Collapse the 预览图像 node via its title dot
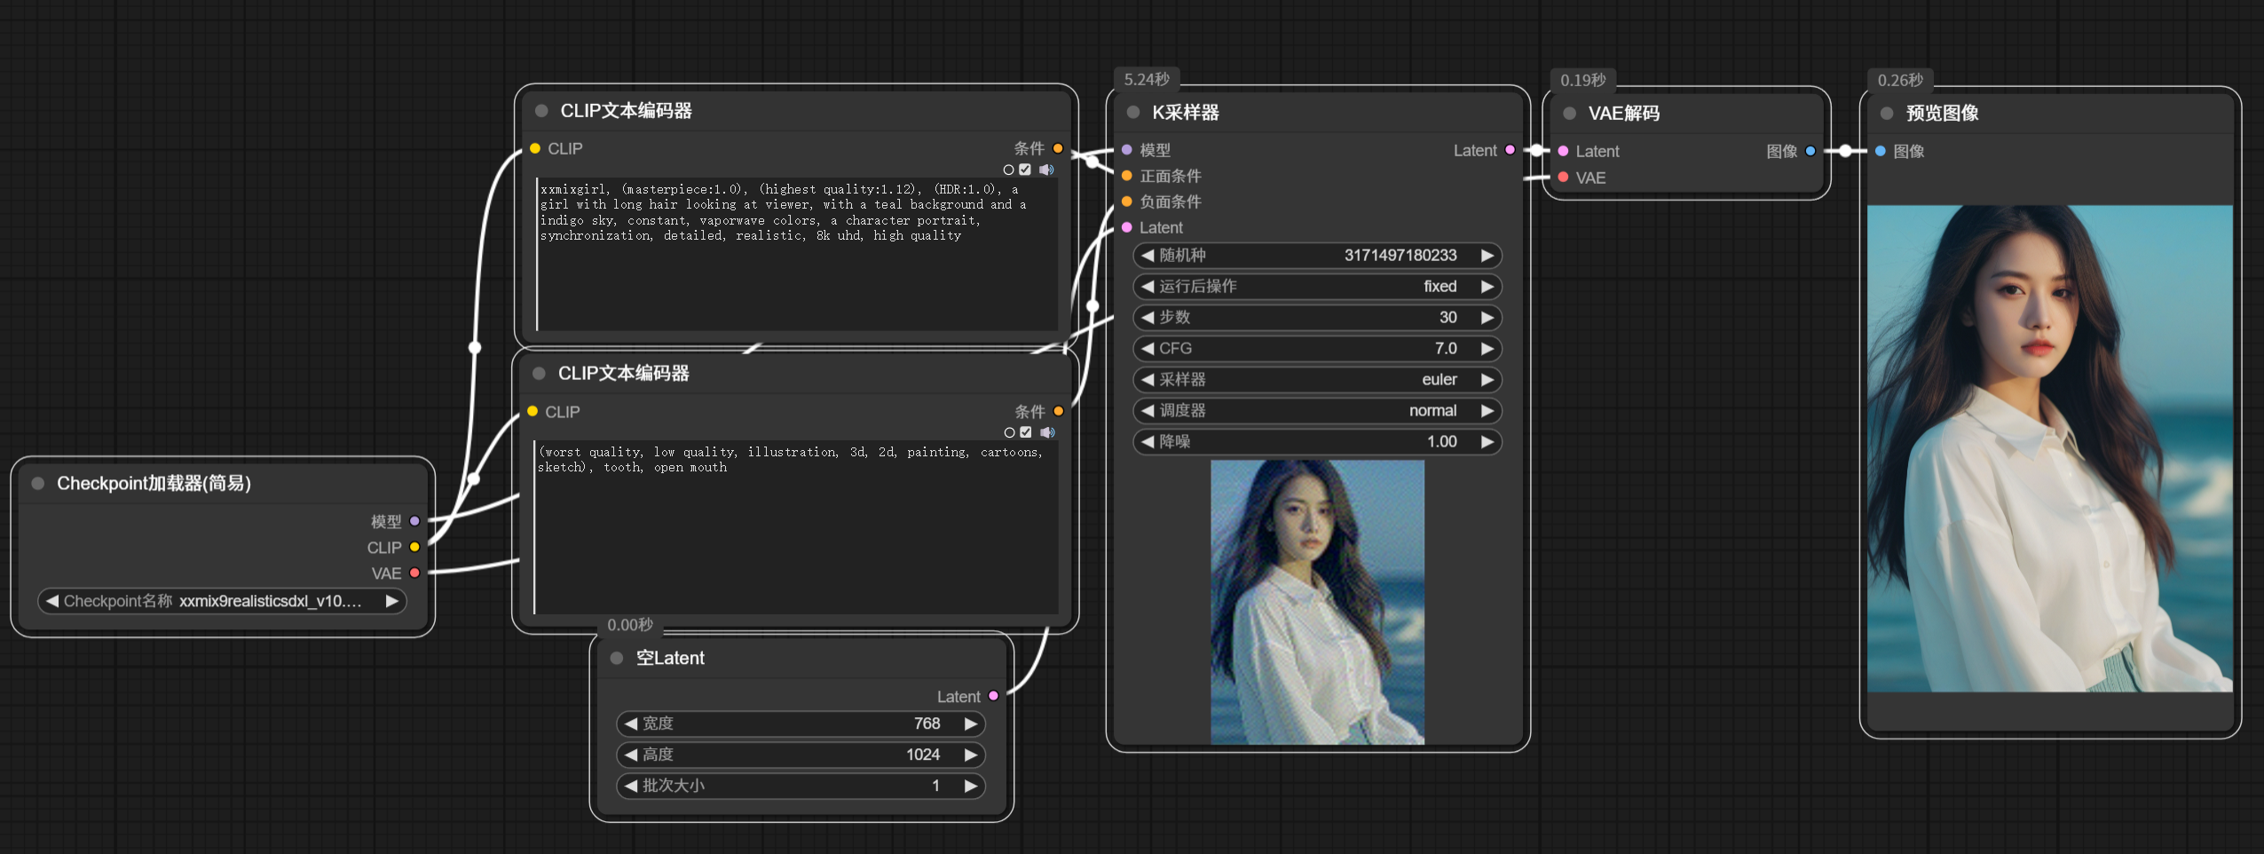The width and height of the screenshot is (2264, 854). click(1887, 114)
